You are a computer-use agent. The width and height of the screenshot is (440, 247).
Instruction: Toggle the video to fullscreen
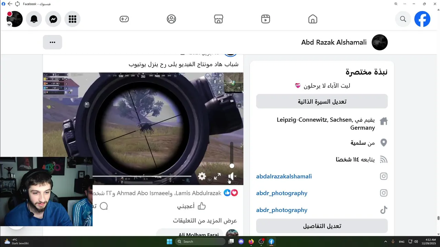(x=217, y=176)
